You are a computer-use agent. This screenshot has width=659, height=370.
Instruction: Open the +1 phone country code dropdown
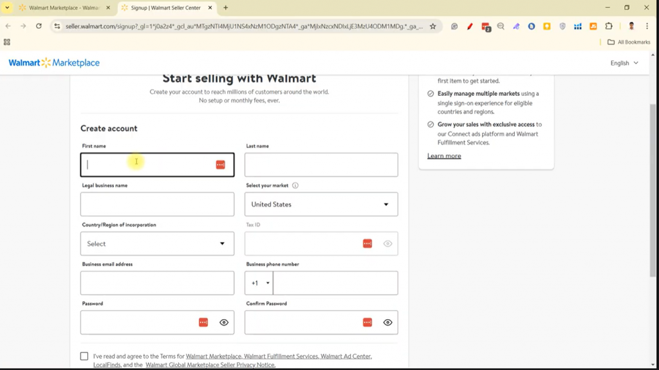point(259,283)
